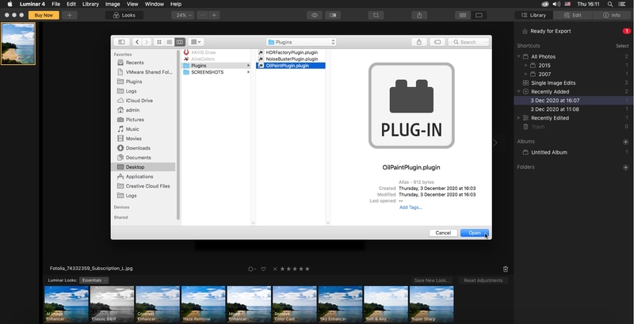634x324 pixels.
Task: Switch file dialog to icon view
Action: click(x=159, y=42)
